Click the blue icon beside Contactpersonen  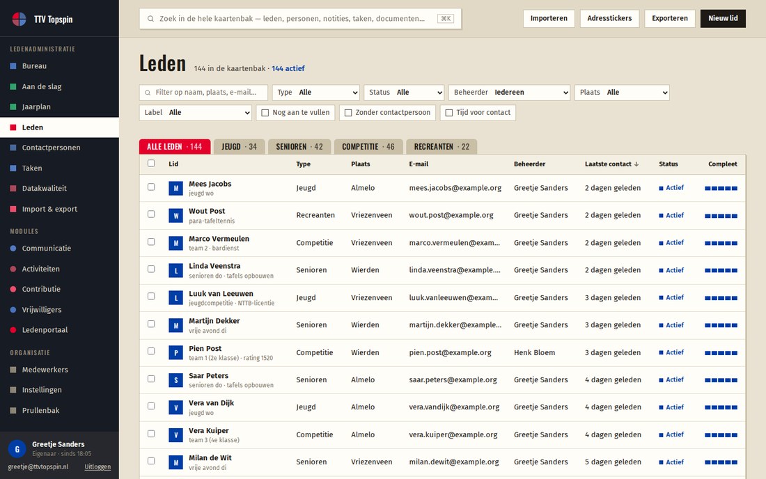point(13,148)
